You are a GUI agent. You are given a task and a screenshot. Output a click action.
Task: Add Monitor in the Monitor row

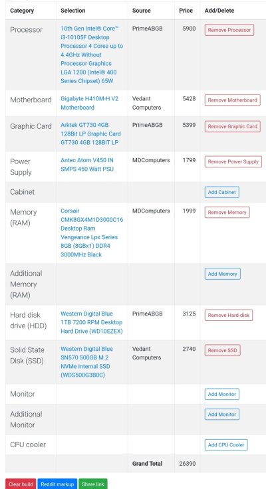222,394
